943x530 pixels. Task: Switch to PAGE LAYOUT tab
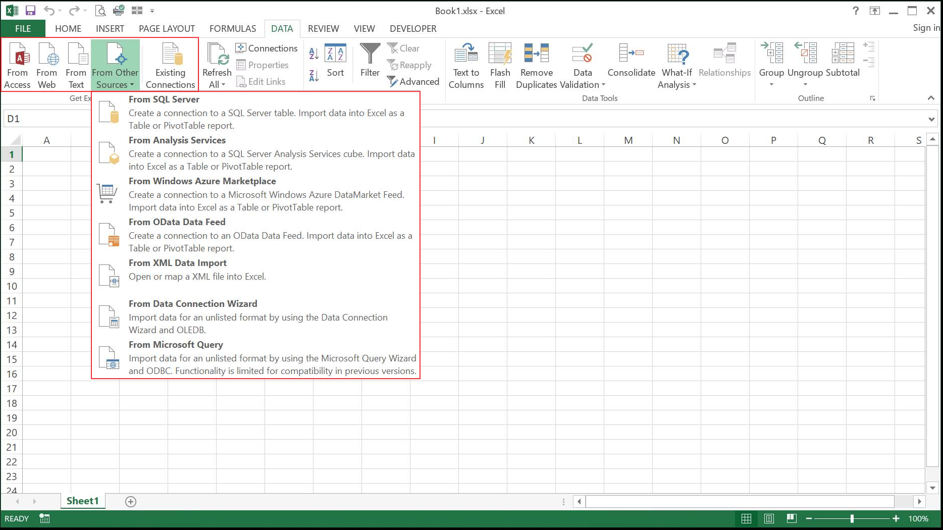[167, 29]
